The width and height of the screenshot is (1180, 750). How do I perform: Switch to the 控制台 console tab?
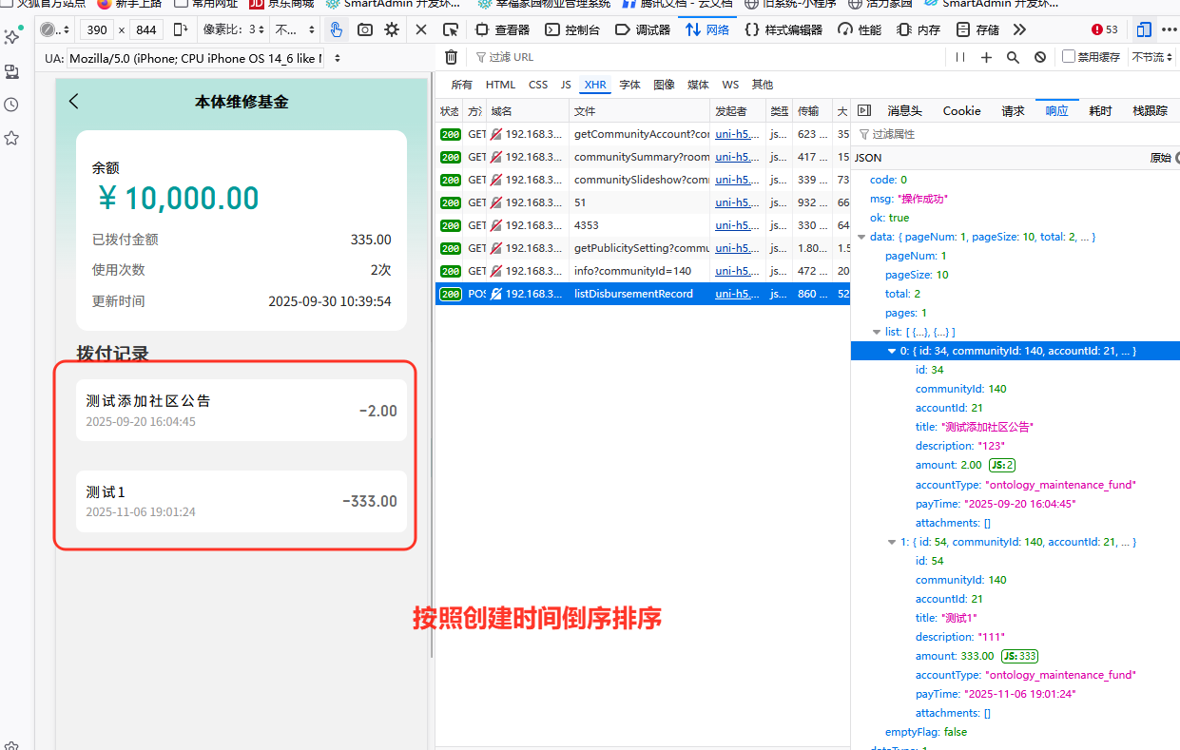pyautogui.click(x=572, y=29)
